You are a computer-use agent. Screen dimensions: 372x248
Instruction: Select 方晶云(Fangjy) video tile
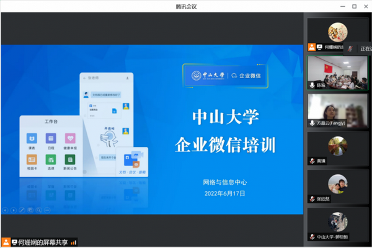337,110
